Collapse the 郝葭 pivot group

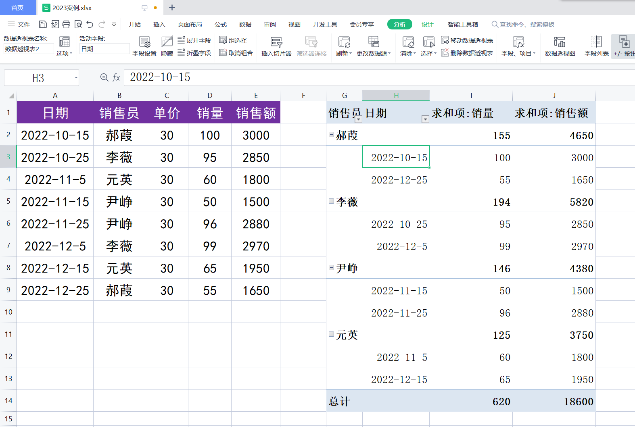click(331, 135)
